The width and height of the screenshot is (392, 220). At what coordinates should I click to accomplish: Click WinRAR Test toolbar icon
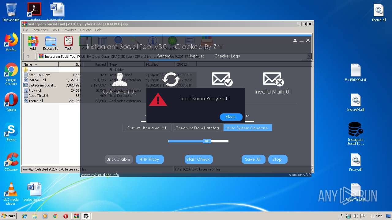tap(68, 43)
